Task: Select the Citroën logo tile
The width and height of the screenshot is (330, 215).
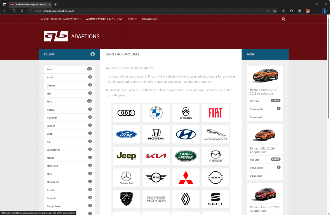Action: (x=186, y=113)
